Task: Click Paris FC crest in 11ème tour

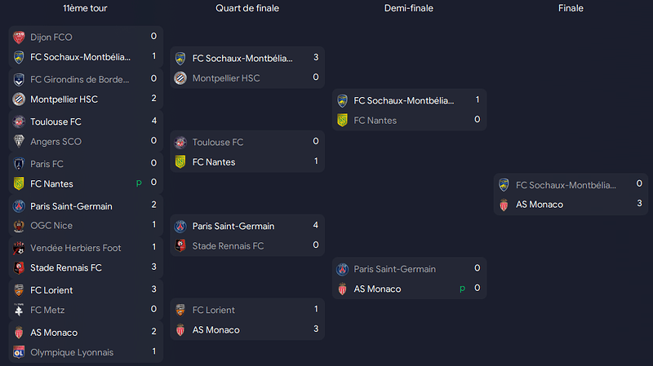Action: click(19, 164)
